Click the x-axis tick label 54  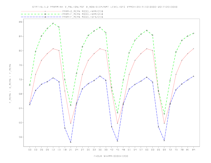[135, 150]
